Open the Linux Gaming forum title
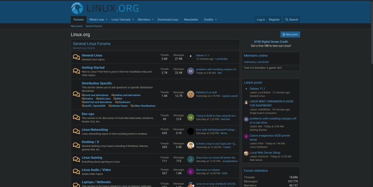Screen dimensions: 373x187 (92, 157)
